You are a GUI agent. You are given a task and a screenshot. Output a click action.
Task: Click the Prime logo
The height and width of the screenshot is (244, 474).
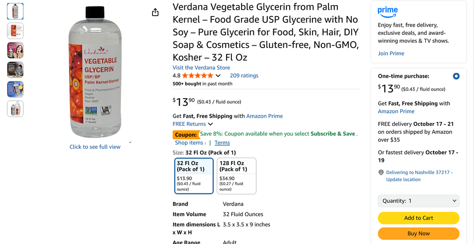(387, 12)
